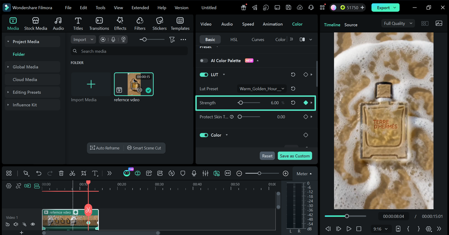The width and height of the screenshot is (449, 235).
Task: Click the Smart Scene Cut button
Action: (x=144, y=148)
